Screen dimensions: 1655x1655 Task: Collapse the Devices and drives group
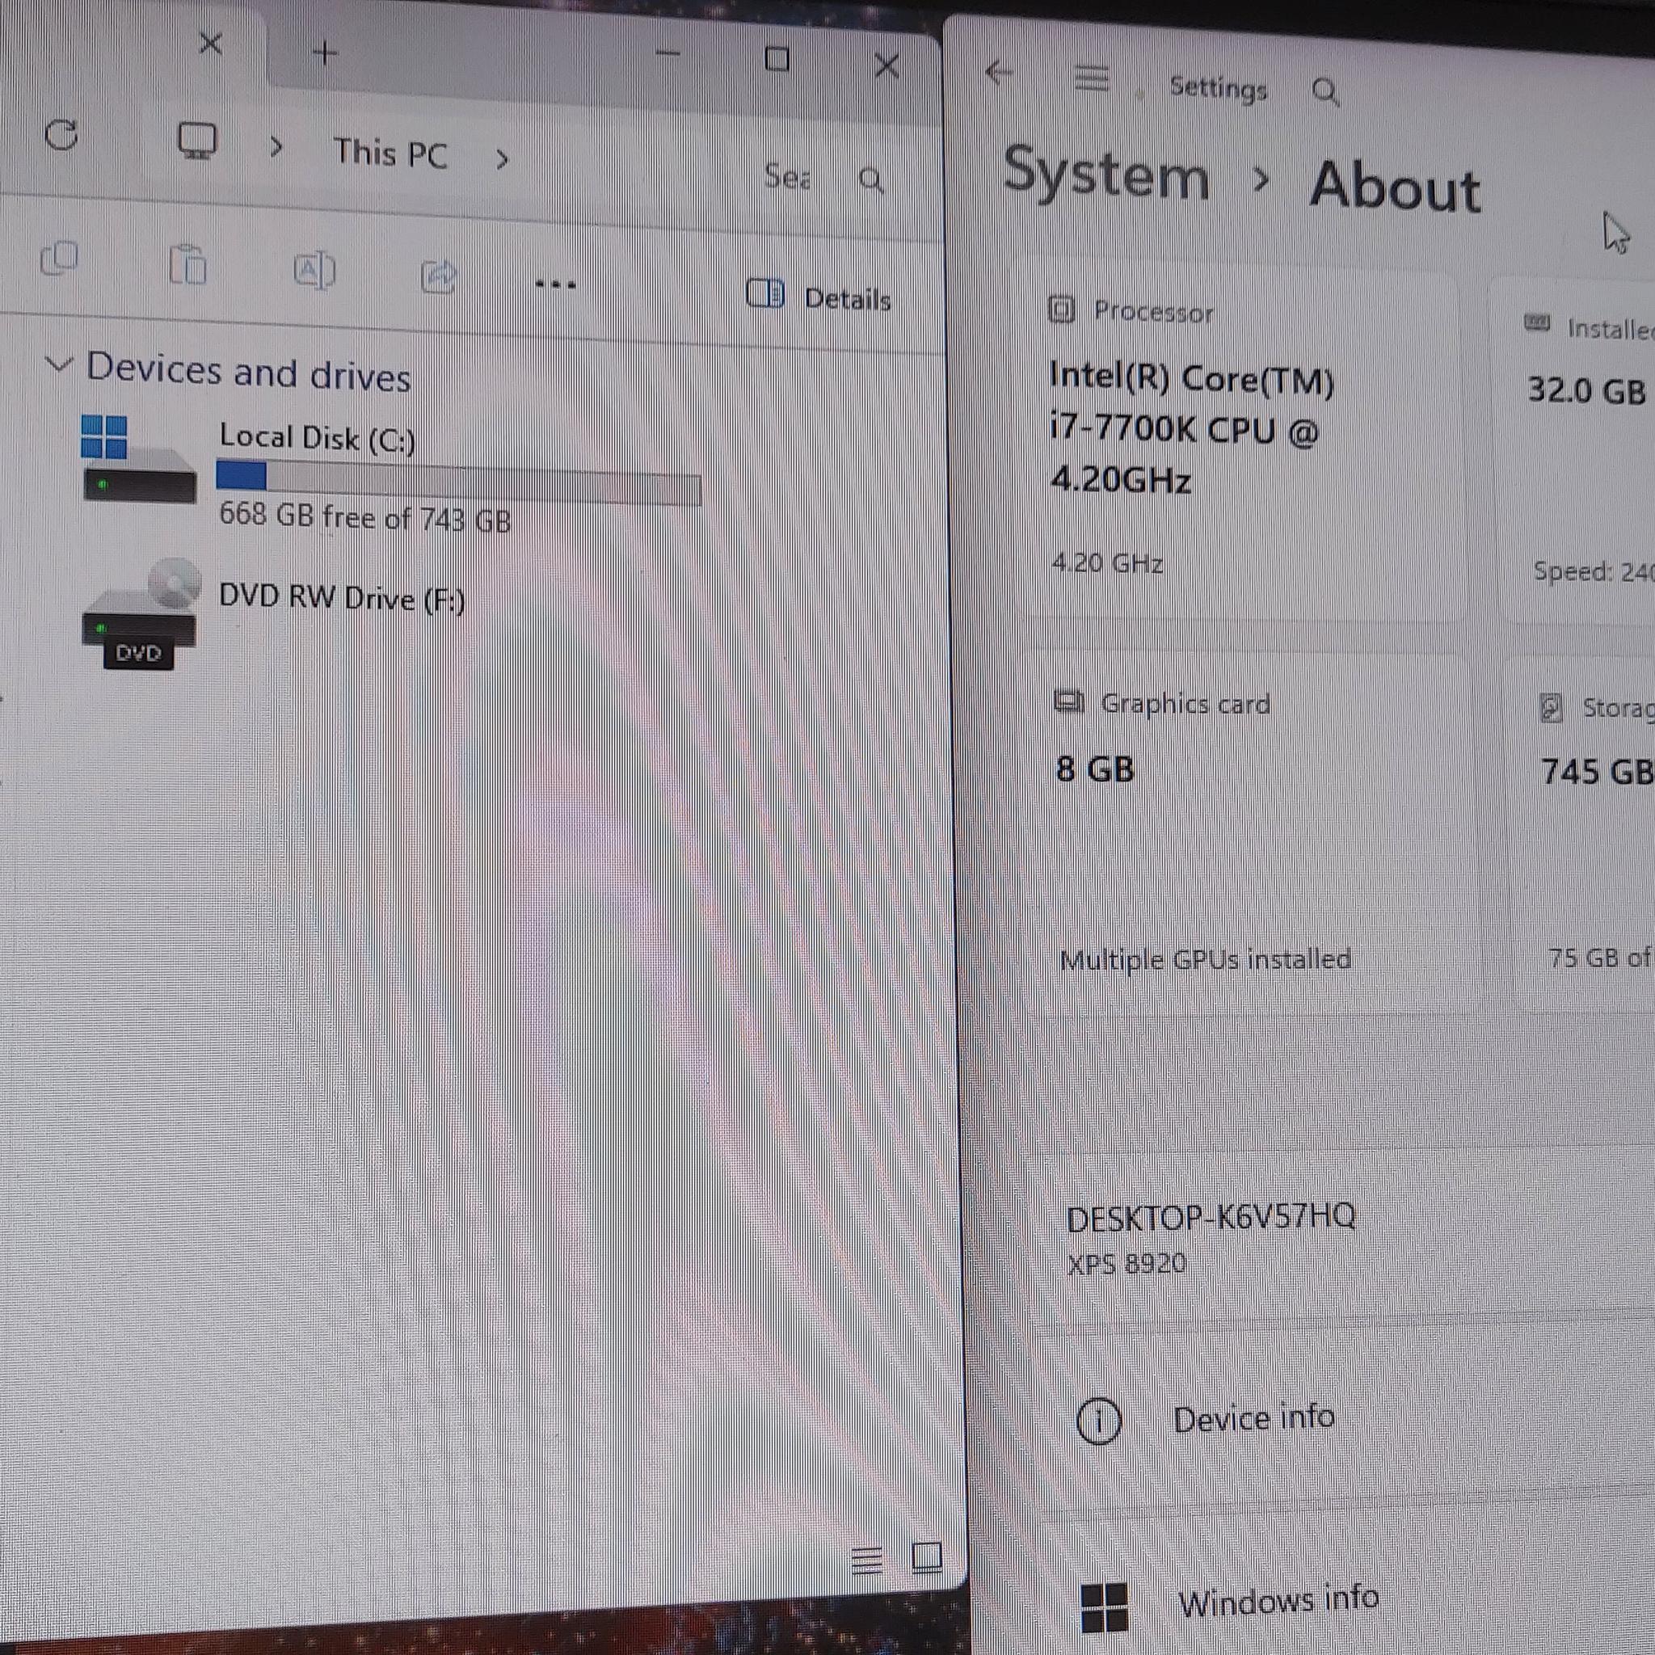click(58, 364)
